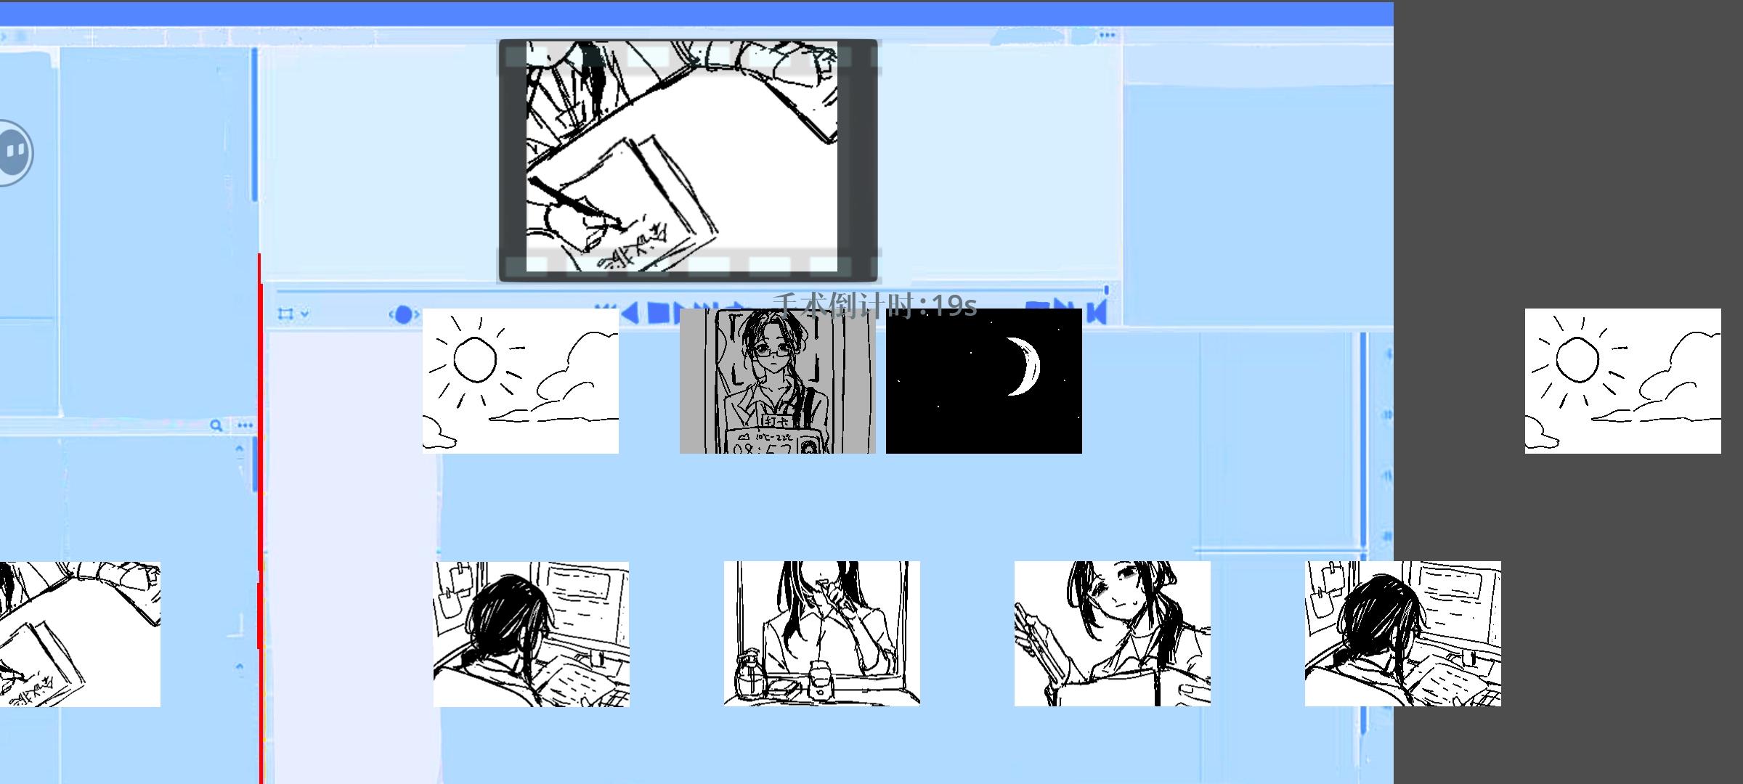Open dropdown arrow beside crop icon

pos(305,314)
